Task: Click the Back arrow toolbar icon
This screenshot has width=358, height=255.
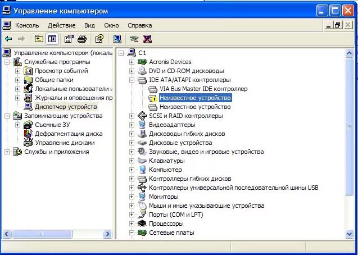Action: 8,39
